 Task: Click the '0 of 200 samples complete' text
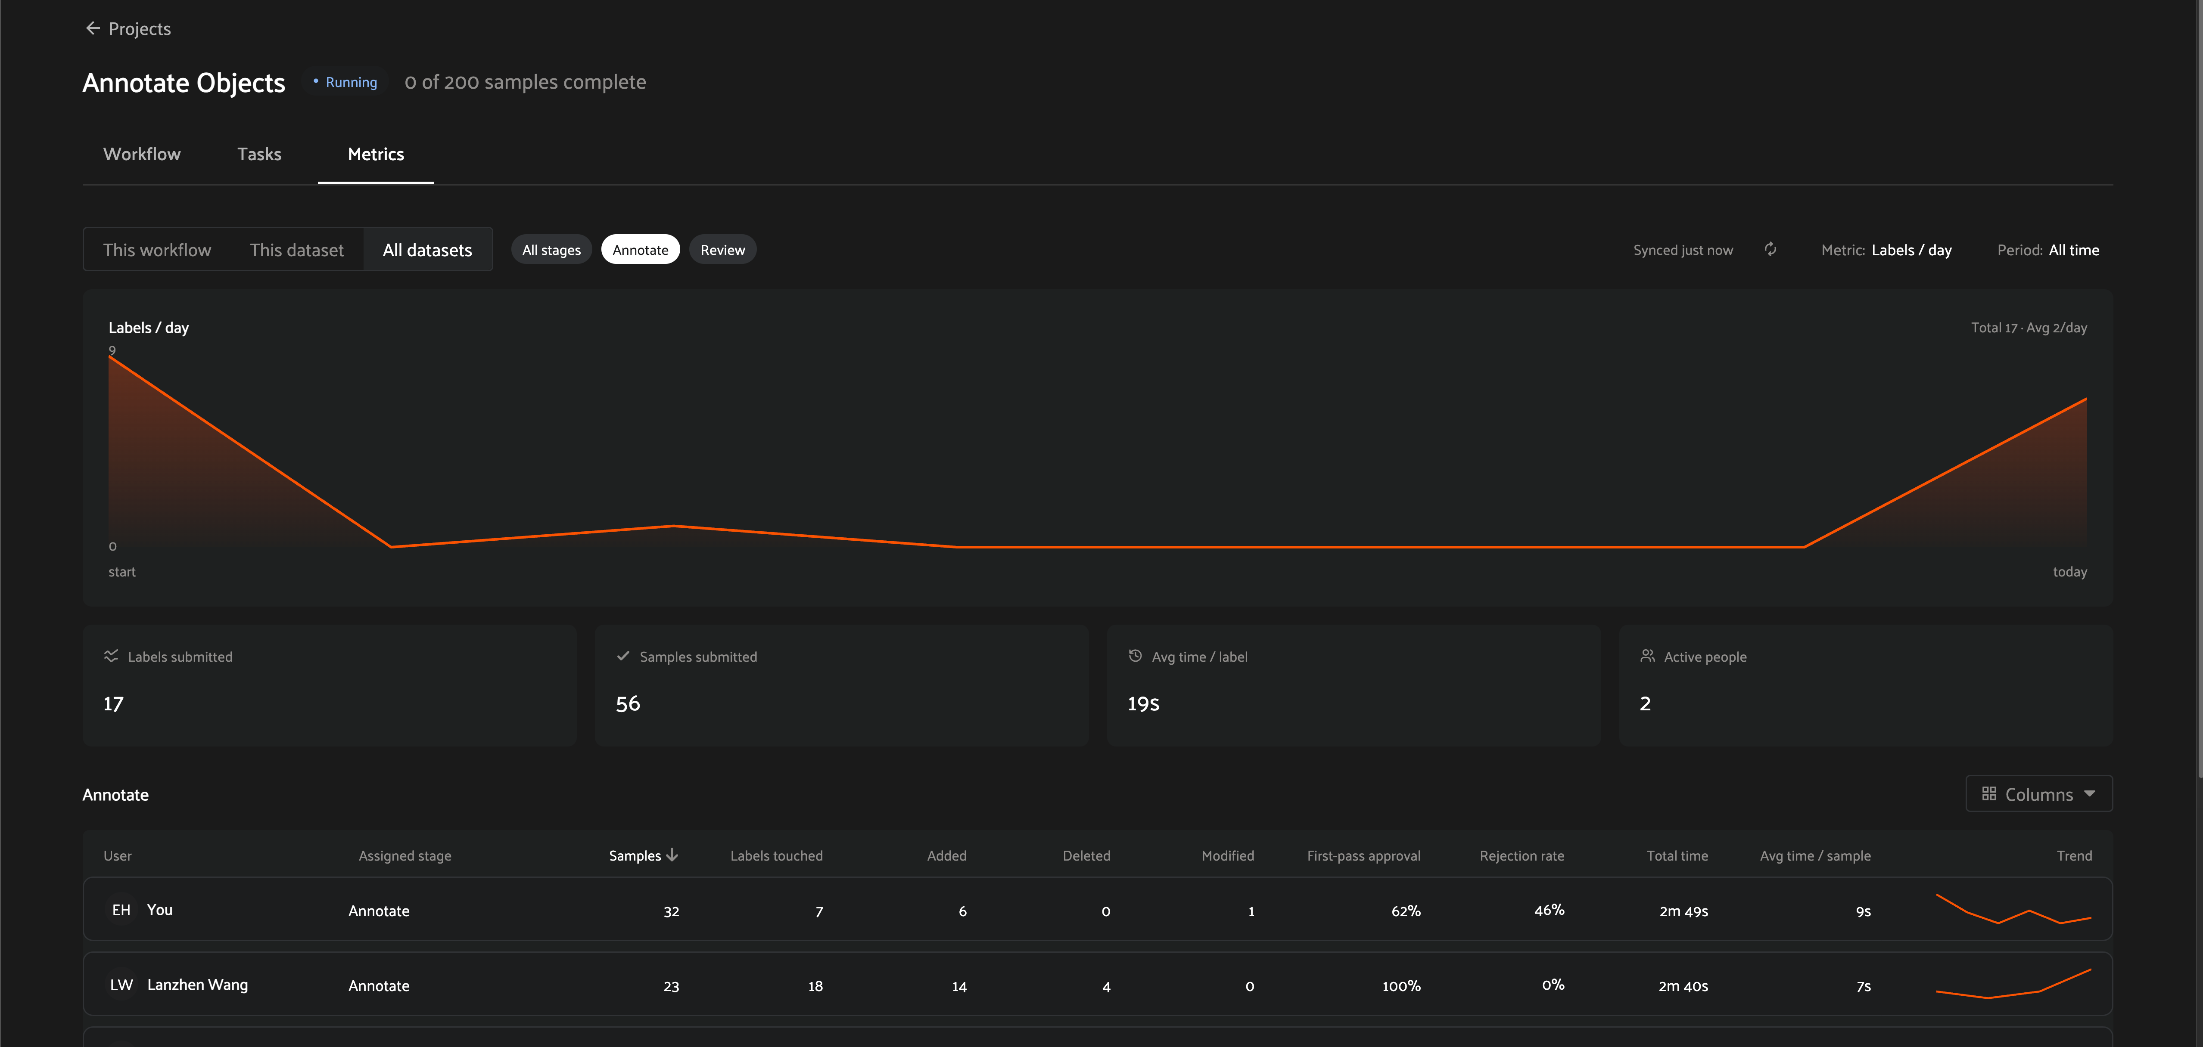click(x=525, y=82)
